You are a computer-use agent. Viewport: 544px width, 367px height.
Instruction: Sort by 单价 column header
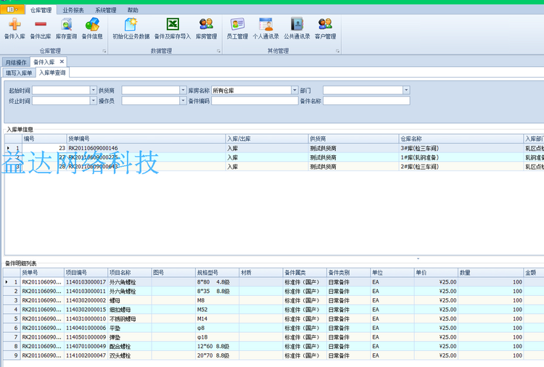436,273
